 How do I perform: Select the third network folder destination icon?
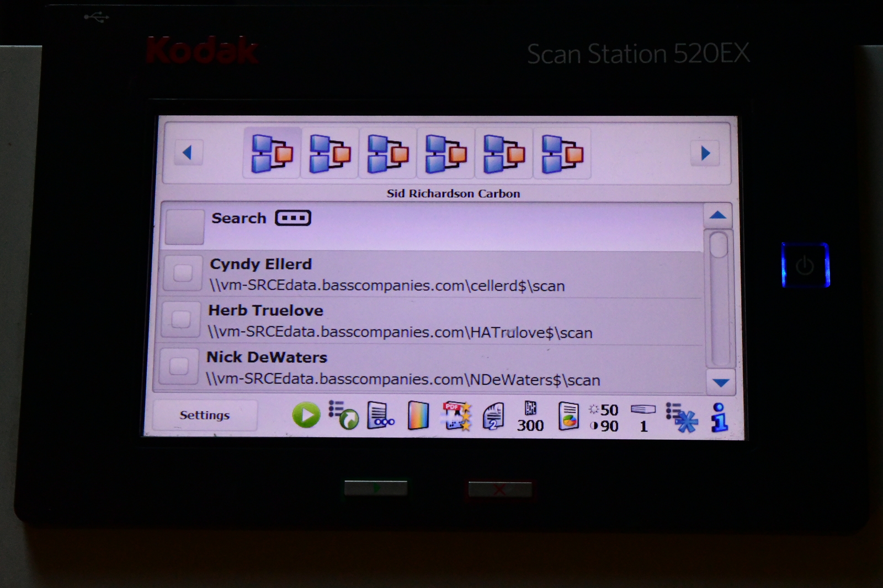click(388, 154)
